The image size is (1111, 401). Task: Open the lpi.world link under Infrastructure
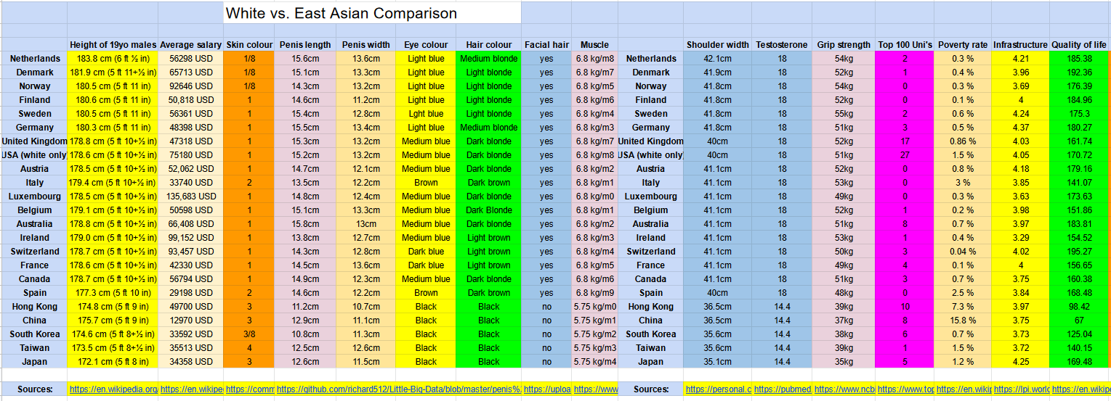1020,389
